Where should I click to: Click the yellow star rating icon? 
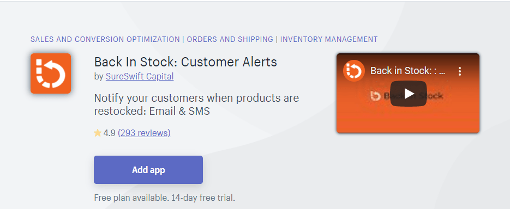(x=98, y=133)
